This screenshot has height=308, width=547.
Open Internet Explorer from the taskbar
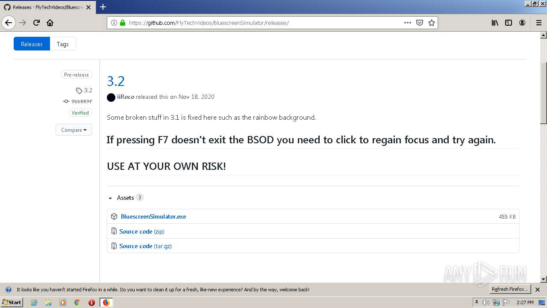34,302
